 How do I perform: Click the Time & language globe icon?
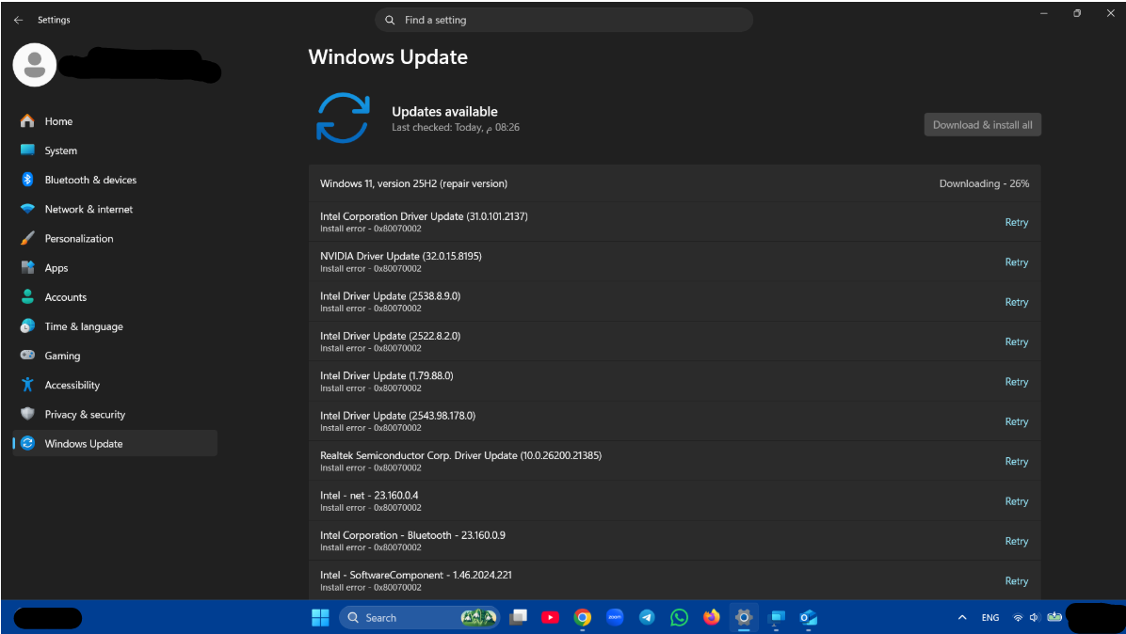(x=27, y=326)
